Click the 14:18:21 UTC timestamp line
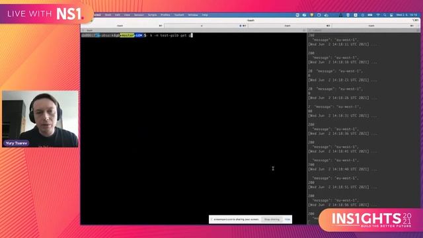This screenshot has width=423, height=238. click(342, 80)
